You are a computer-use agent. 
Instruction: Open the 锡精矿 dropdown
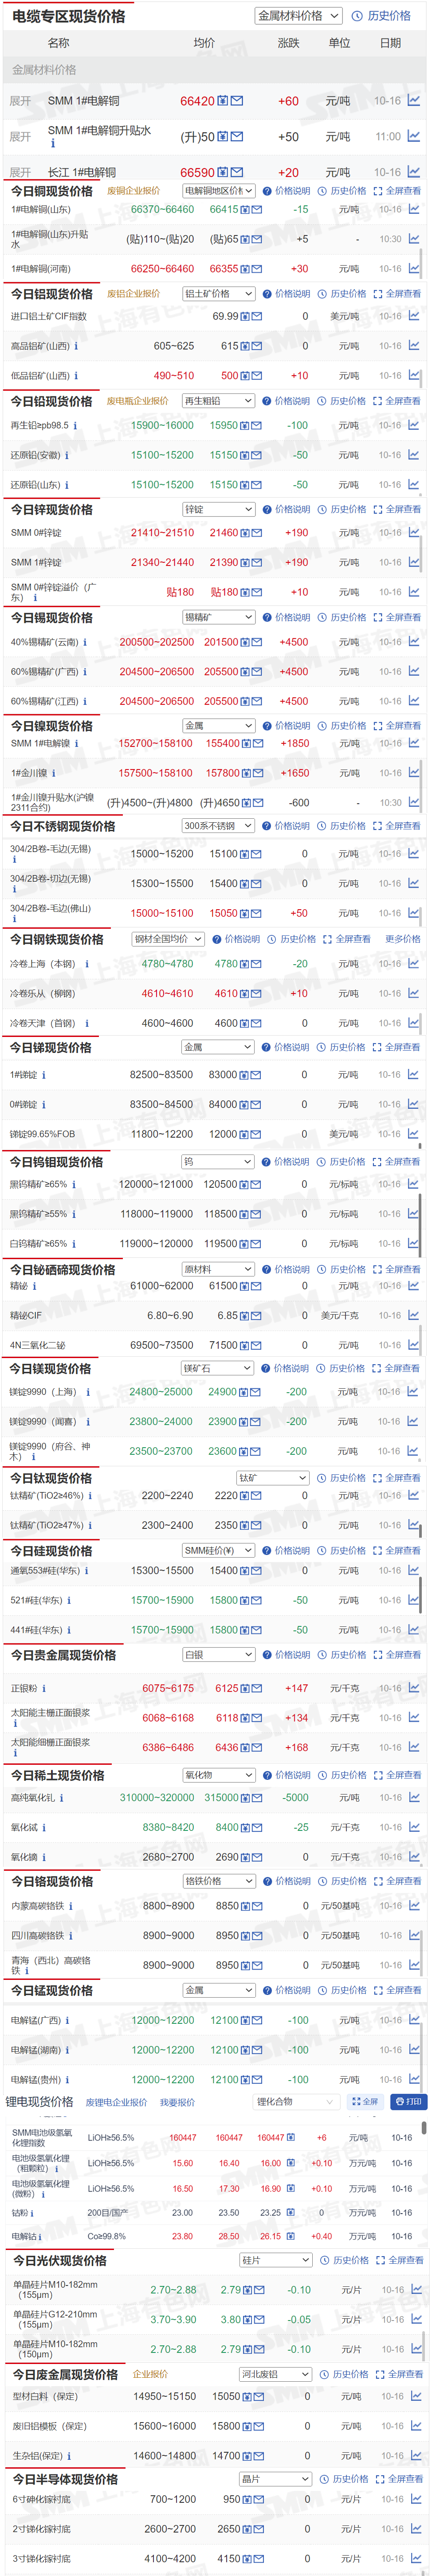coord(218,617)
